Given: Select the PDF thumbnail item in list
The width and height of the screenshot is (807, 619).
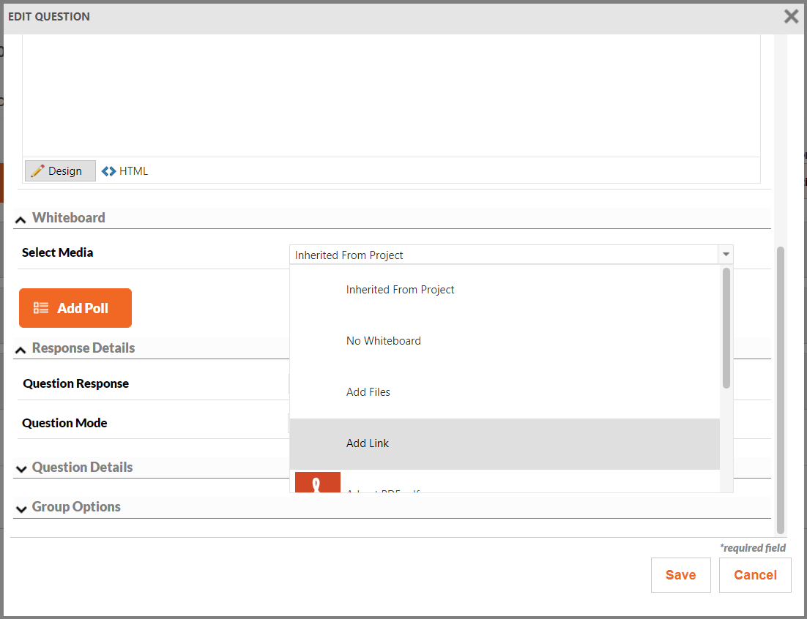Looking at the screenshot, I should click(x=318, y=482).
